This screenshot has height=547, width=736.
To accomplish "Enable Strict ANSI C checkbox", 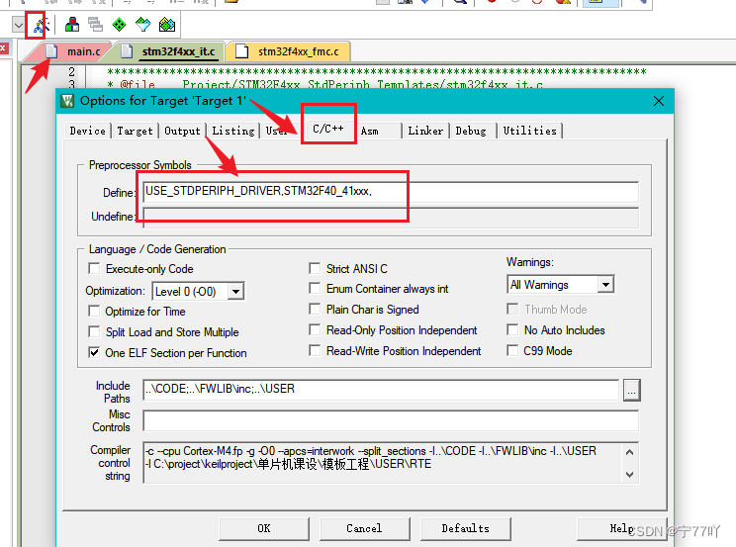I will point(315,269).
